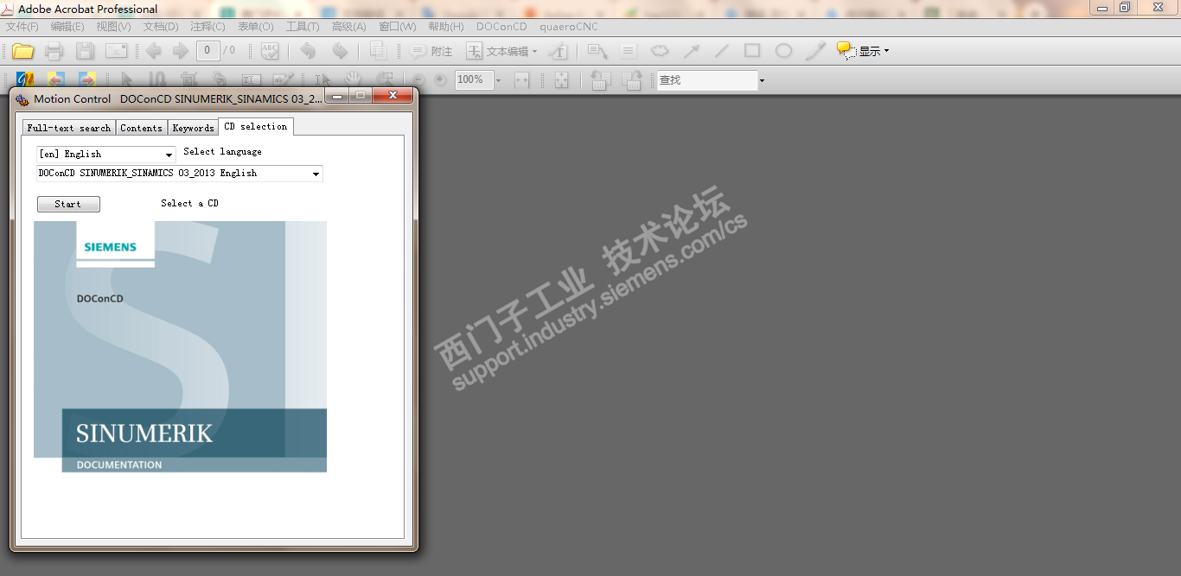This screenshot has width=1181, height=576.
Task: Open the 注释(C) menu
Action: 207,27
